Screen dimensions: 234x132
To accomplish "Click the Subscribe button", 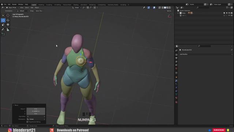I will coord(219,130).
